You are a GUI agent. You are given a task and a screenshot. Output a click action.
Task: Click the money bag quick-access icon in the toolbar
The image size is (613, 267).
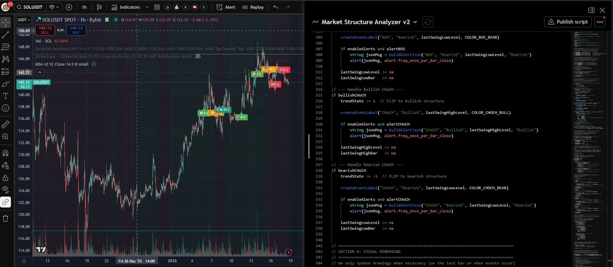pyautogui.click(x=177, y=7)
